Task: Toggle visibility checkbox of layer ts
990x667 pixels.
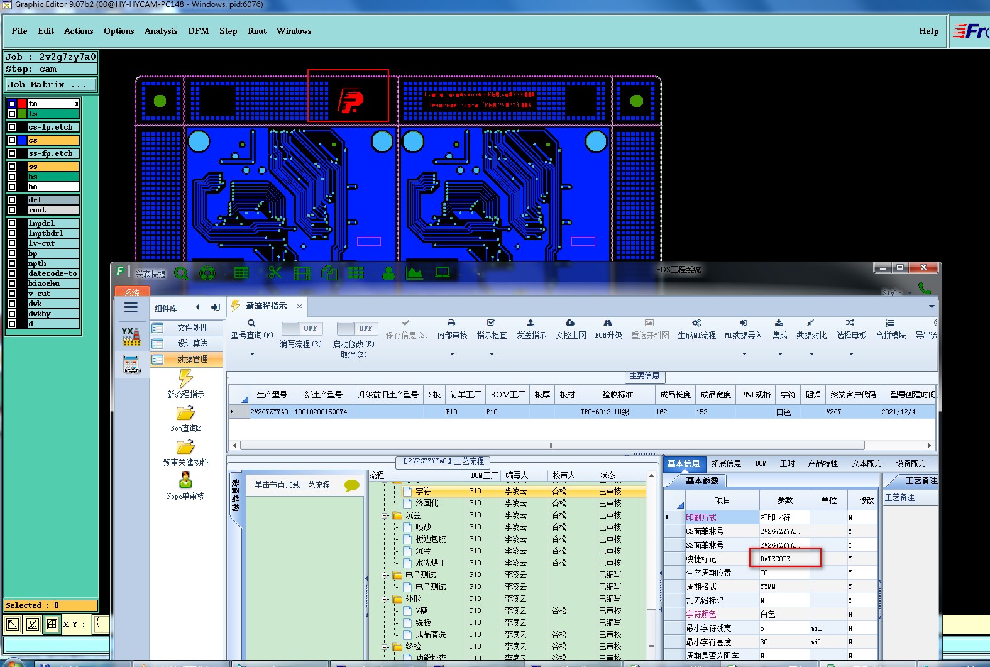Action: 12,114
